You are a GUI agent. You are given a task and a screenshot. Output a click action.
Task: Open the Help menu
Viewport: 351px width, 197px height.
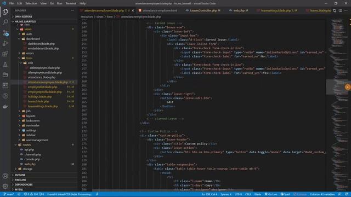click(82, 3)
